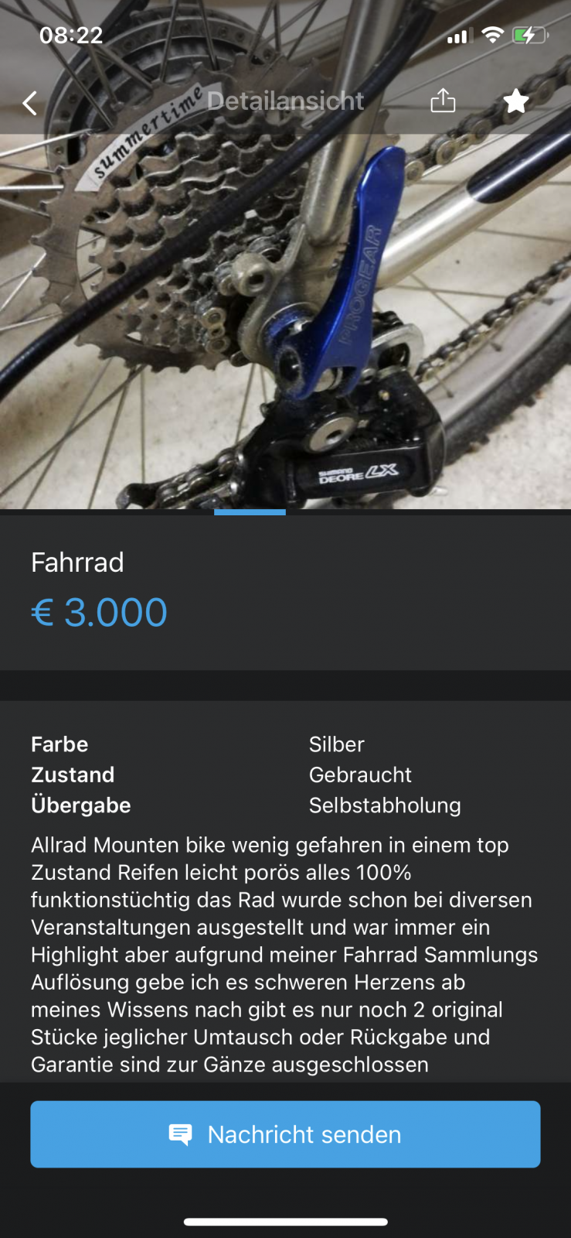Select the Übergabe Selbstabholung row
The image size is (571, 1238).
click(x=285, y=805)
